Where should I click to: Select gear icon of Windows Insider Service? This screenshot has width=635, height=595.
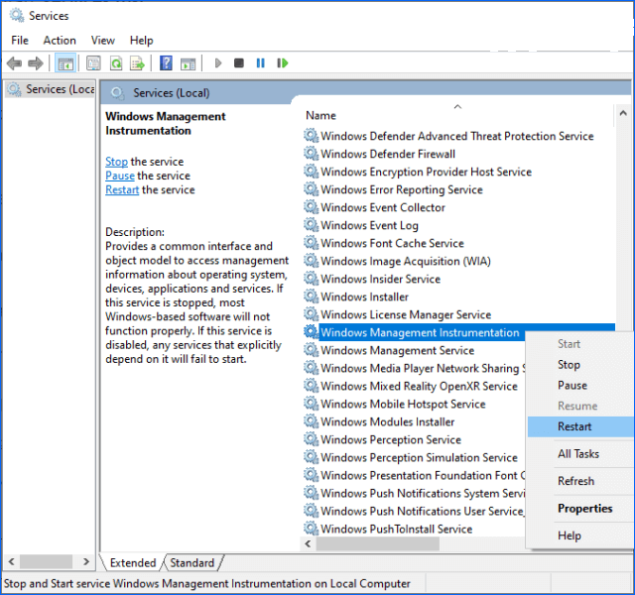click(311, 279)
